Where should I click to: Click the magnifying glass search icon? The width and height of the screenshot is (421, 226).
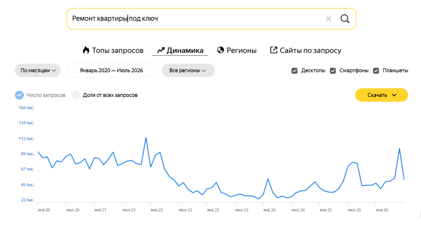pos(345,19)
